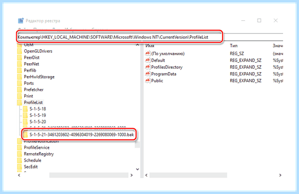This screenshot has height=194, width=299.
Task: Click the ProfileService folder icon
Action: (19, 148)
